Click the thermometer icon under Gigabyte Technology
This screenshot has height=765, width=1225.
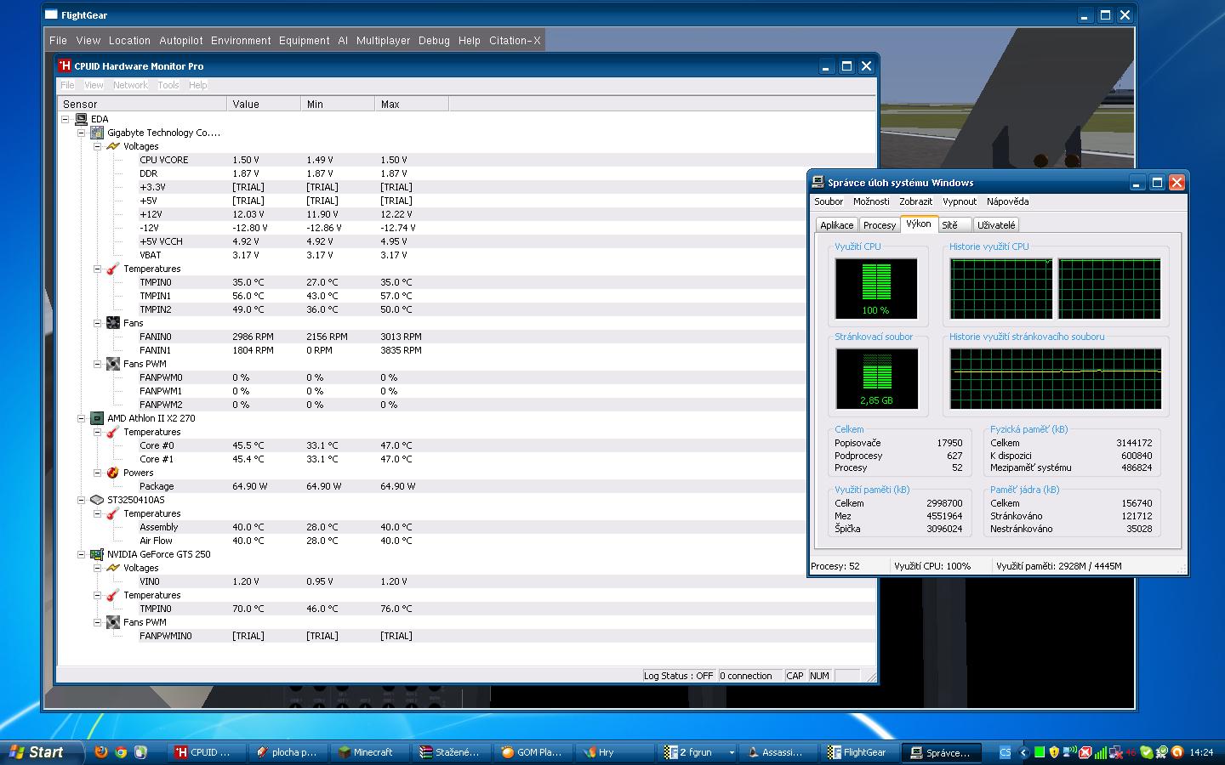click(x=113, y=269)
